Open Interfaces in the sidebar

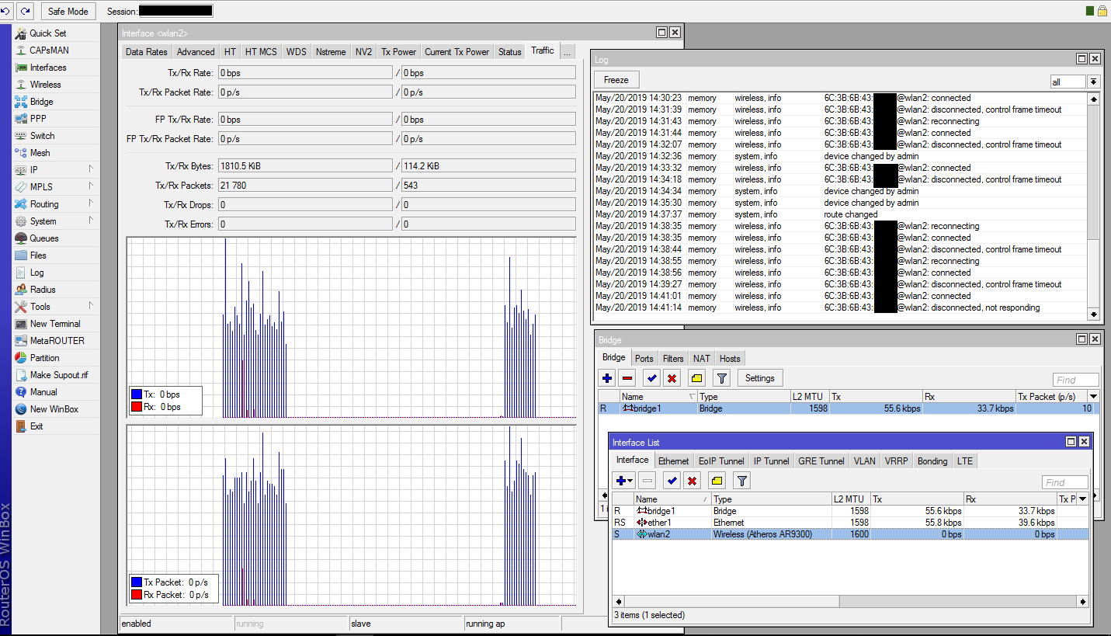[x=48, y=68]
